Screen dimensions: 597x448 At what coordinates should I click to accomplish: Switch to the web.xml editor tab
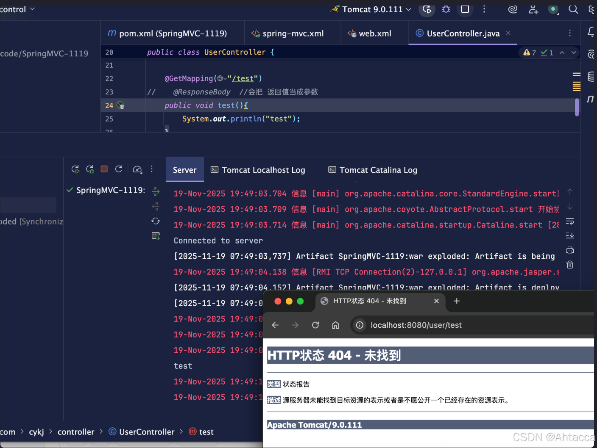tap(369, 33)
